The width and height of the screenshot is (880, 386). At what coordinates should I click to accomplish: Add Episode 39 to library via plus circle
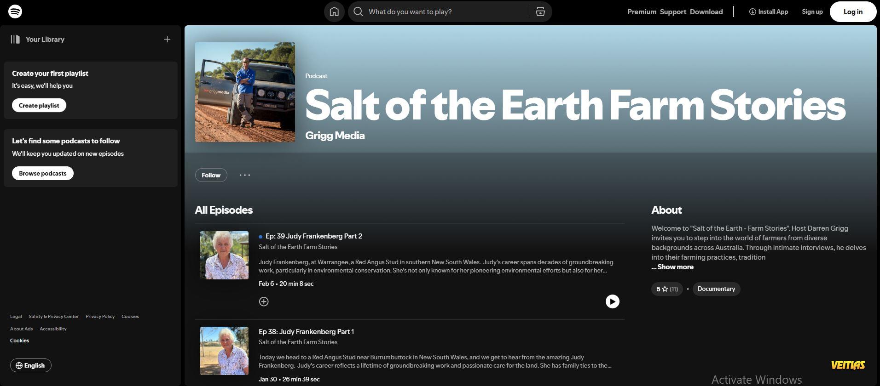(x=264, y=301)
